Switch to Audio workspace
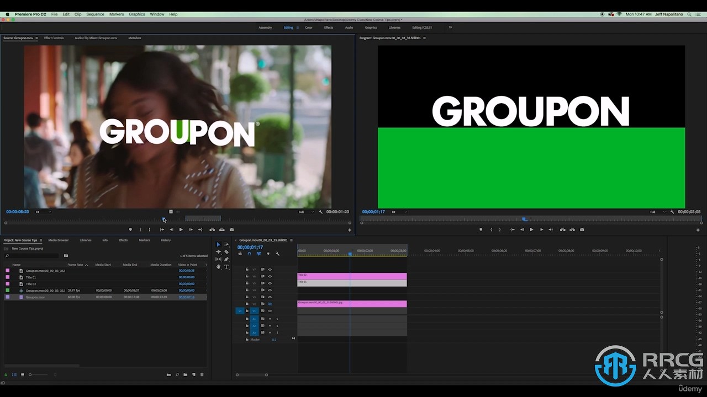The width and height of the screenshot is (707, 397). coord(349,28)
